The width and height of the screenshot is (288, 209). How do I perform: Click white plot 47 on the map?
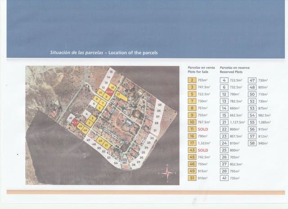click(89, 140)
